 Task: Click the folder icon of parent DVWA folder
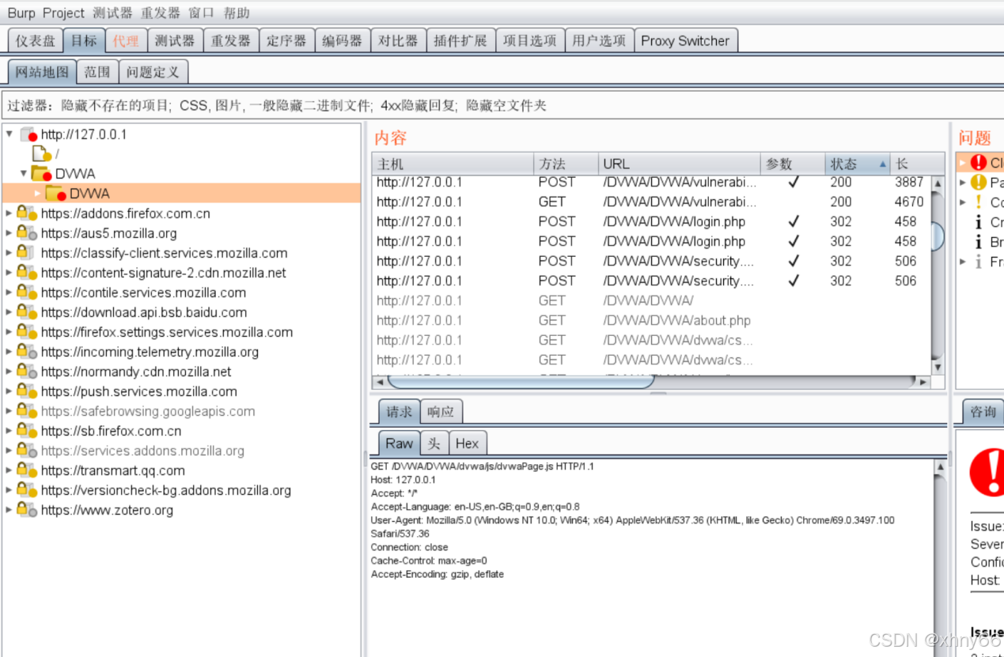click(x=42, y=174)
